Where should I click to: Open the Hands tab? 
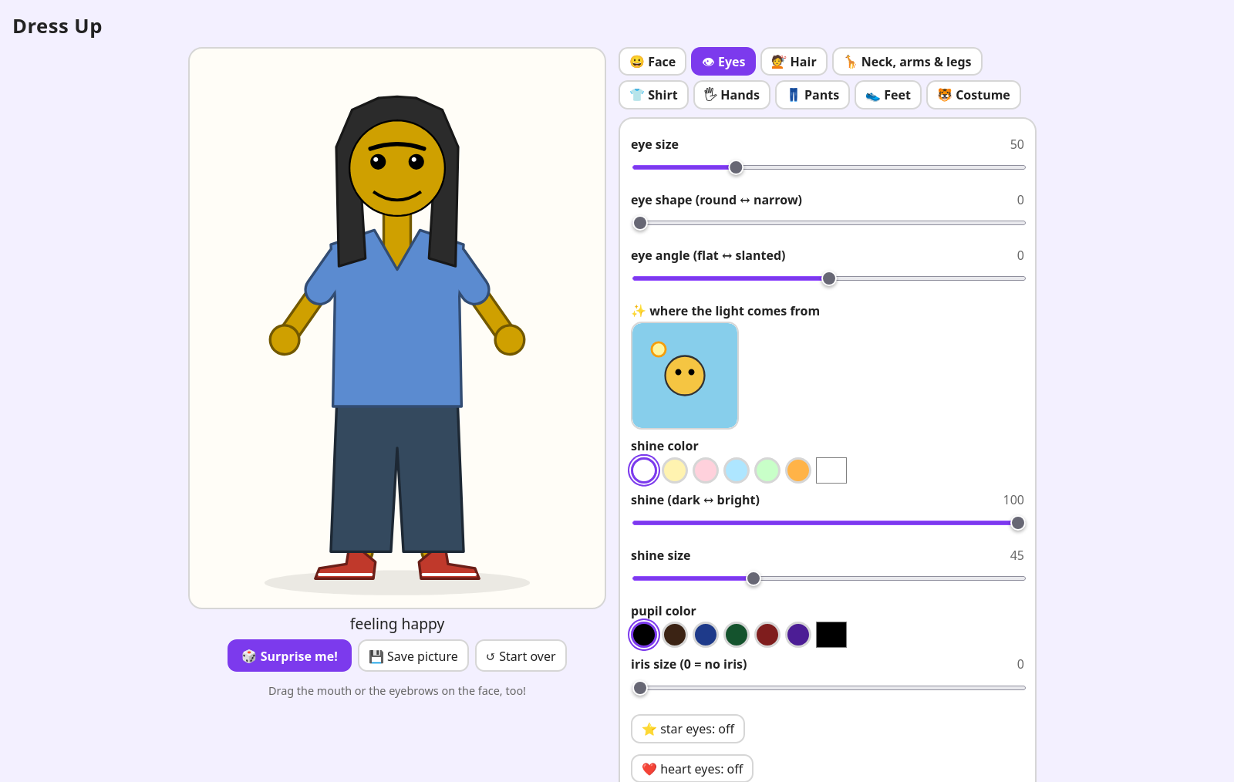[732, 95]
